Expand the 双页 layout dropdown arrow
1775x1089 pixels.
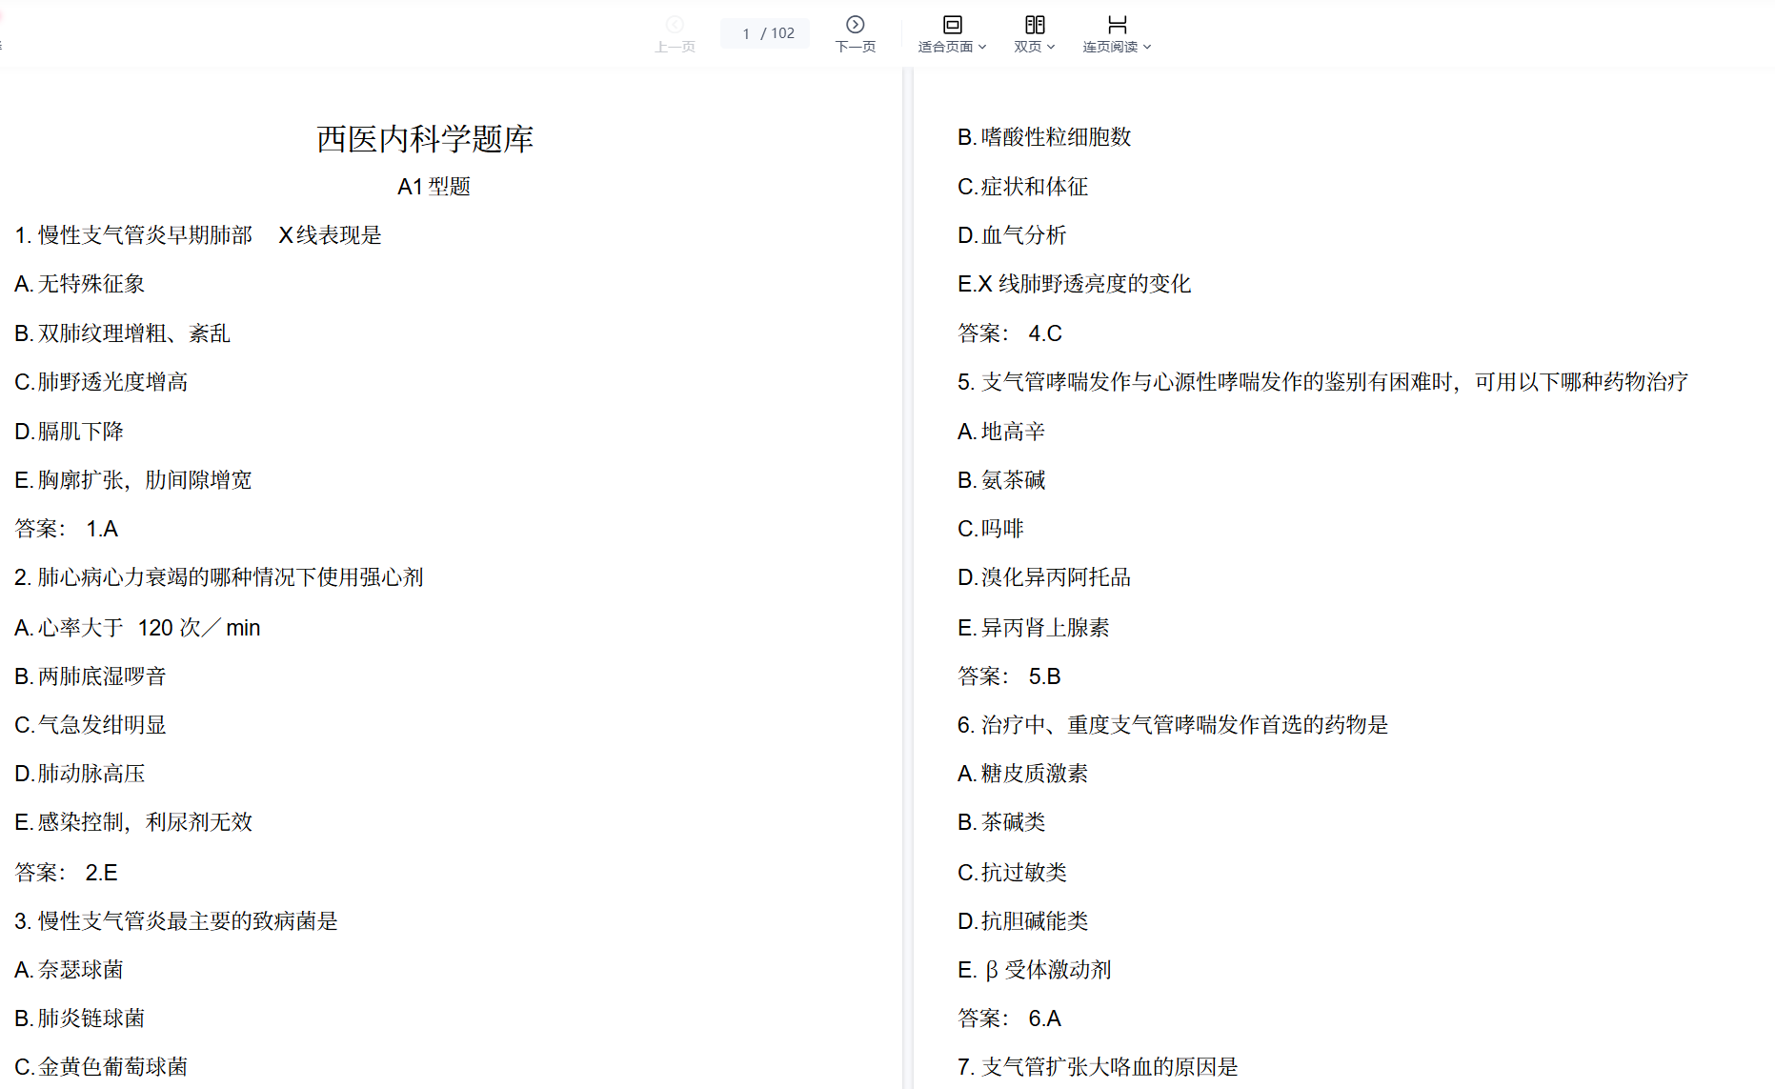click(1051, 47)
